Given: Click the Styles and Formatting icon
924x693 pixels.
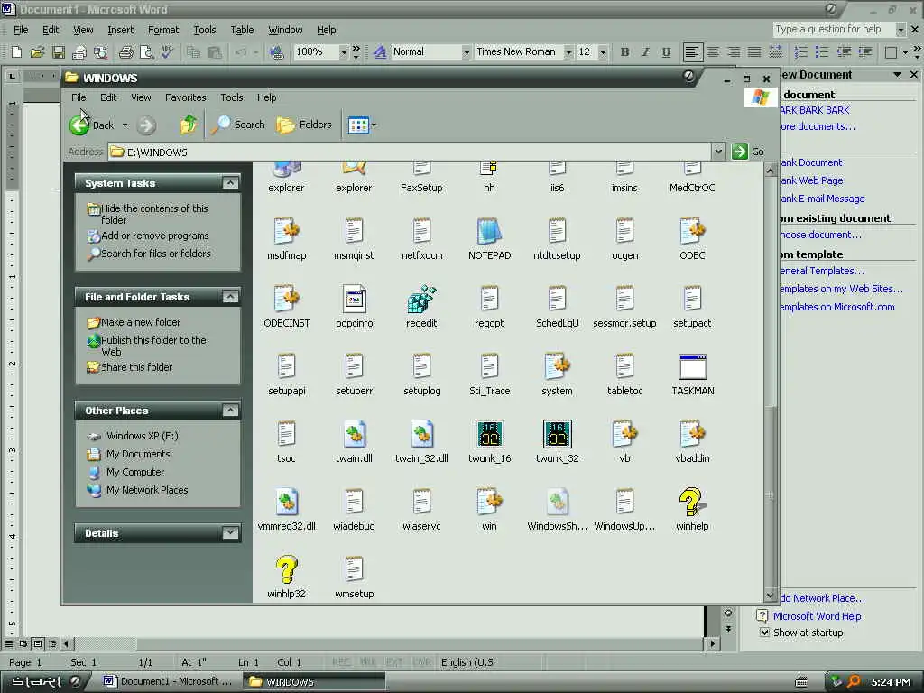Looking at the screenshot, I should coord(380,52).
